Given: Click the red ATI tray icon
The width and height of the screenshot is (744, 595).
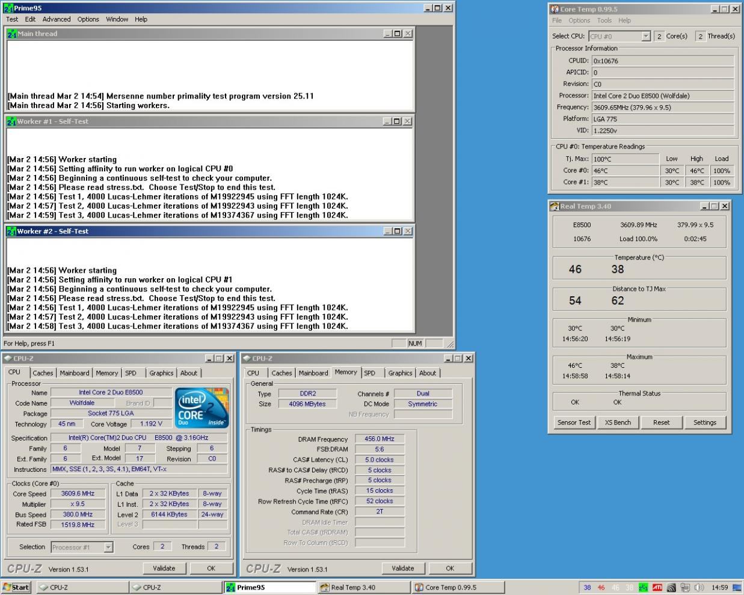Looking at the screenshot, I should point(657,587).
